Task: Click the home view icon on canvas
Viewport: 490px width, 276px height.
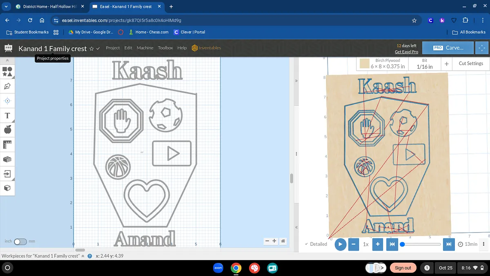Action: pos(283,241)
